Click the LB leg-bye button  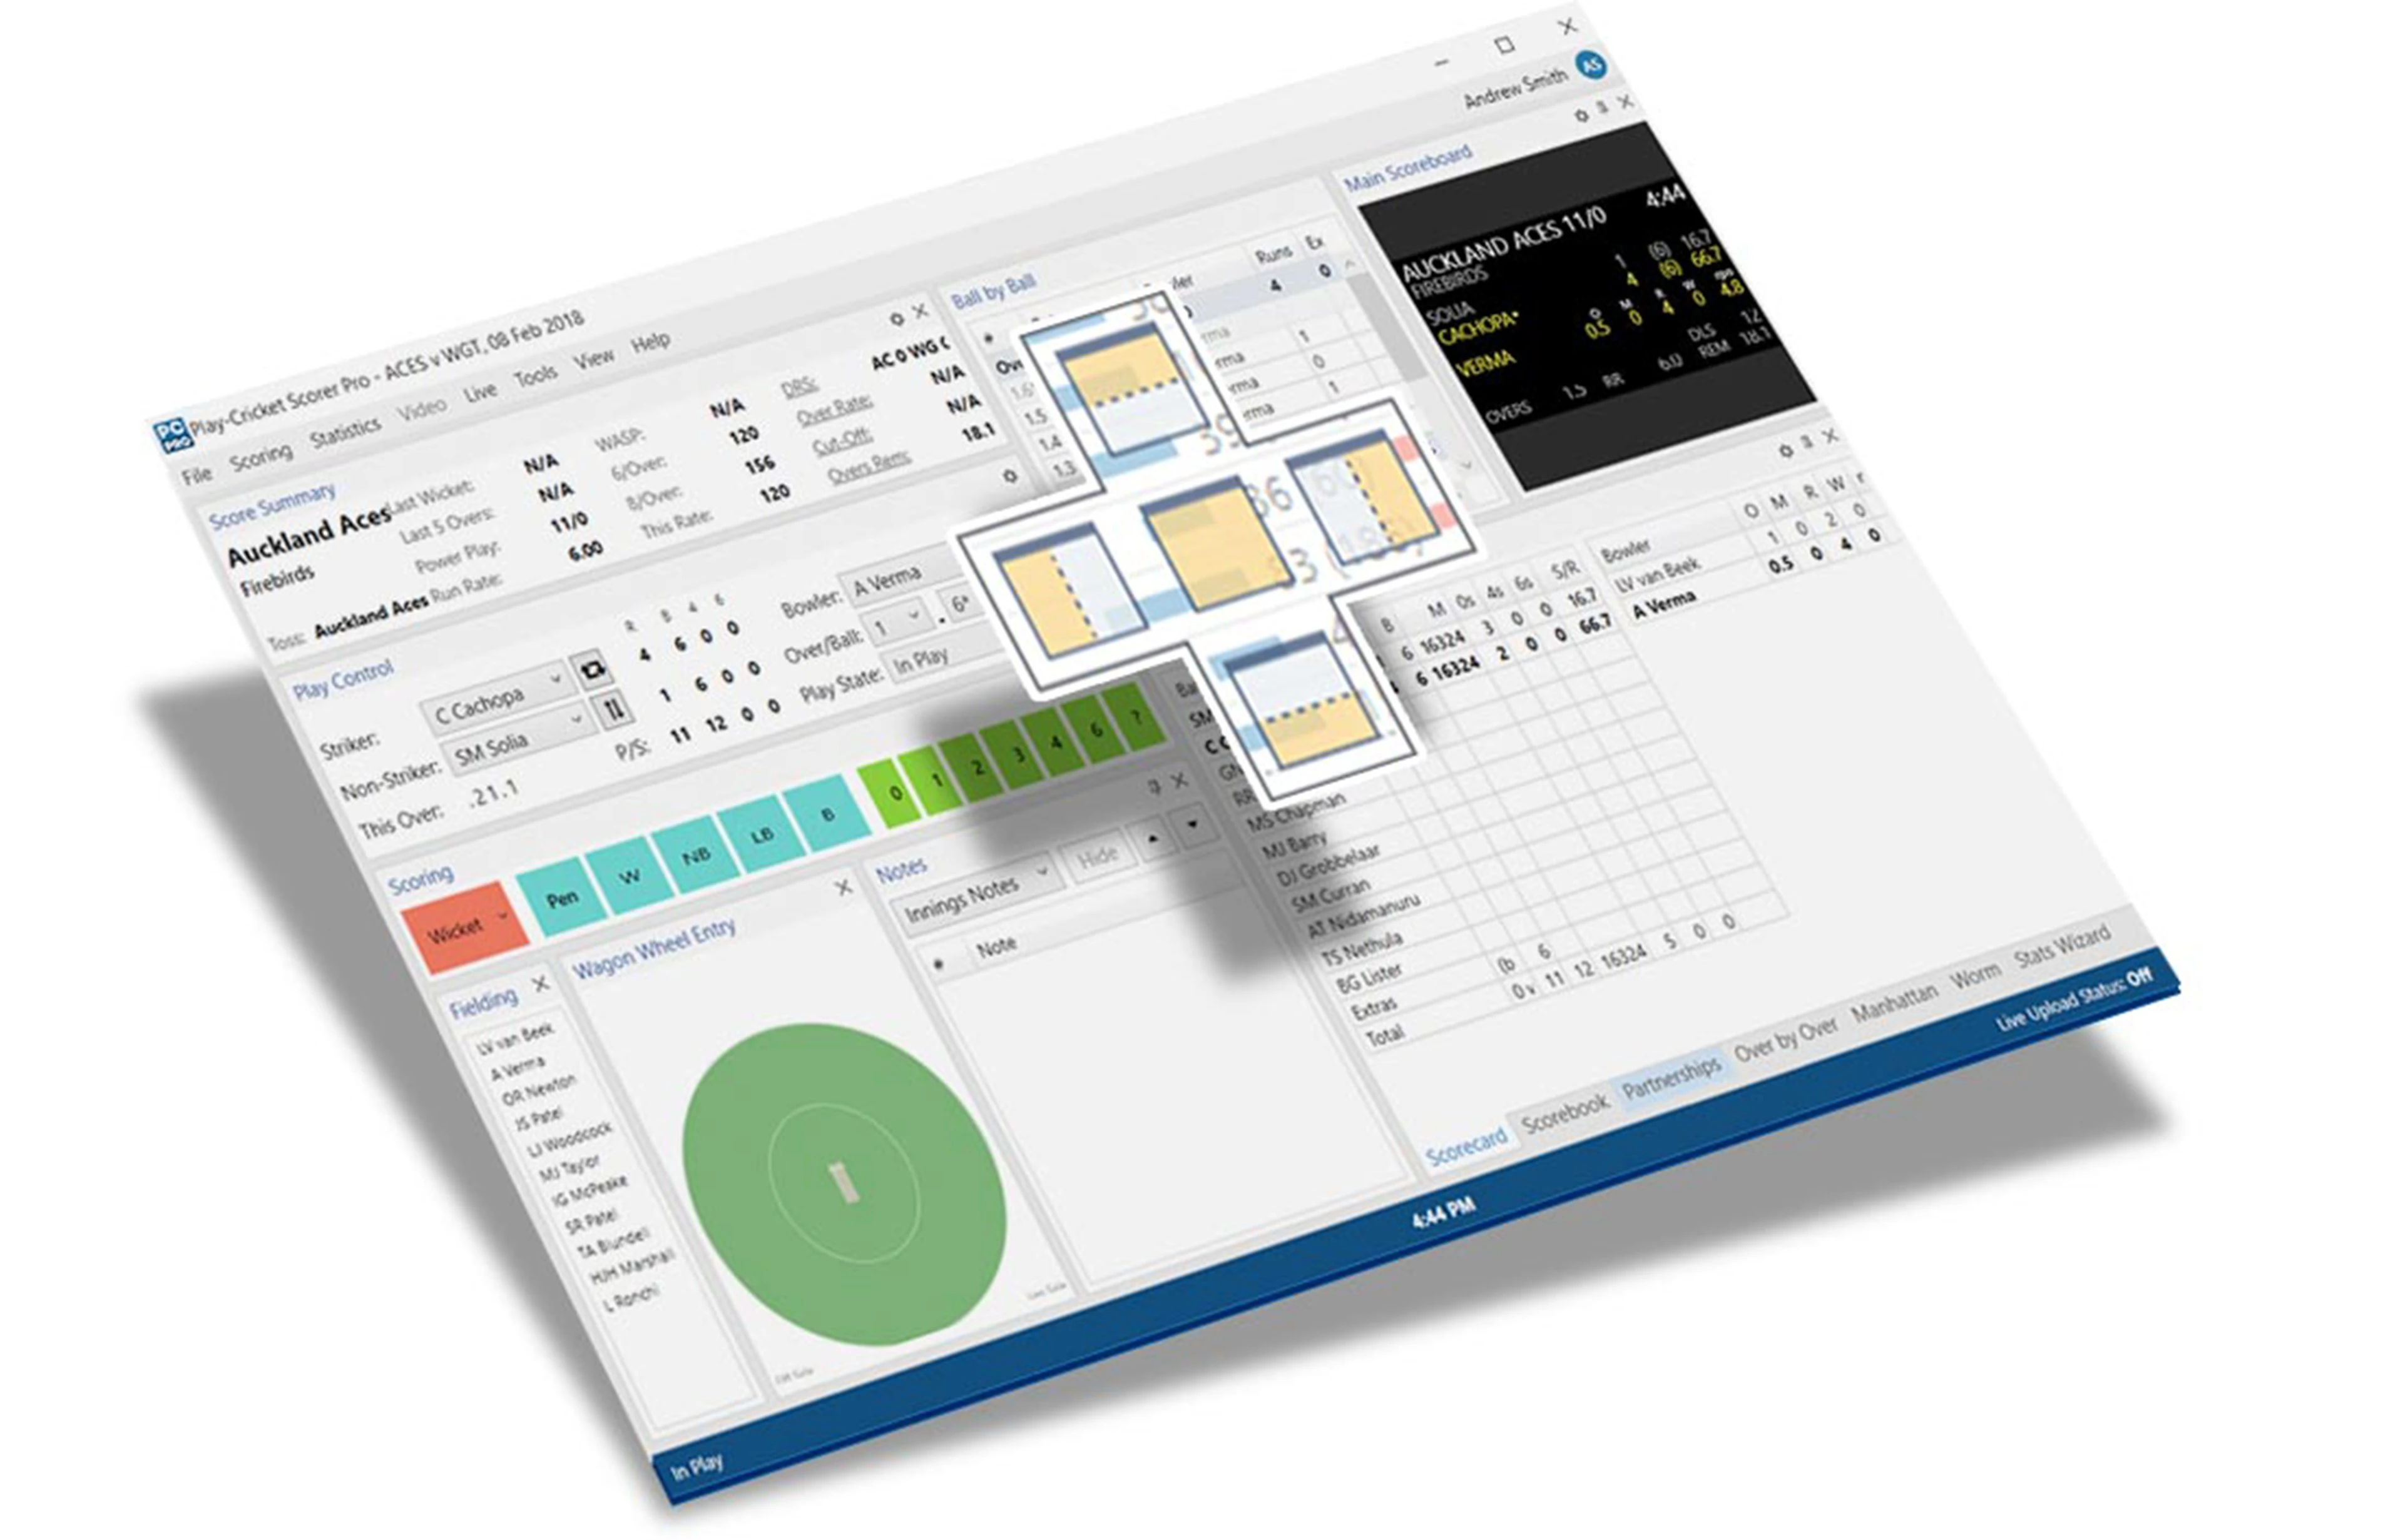pos(762,833)
